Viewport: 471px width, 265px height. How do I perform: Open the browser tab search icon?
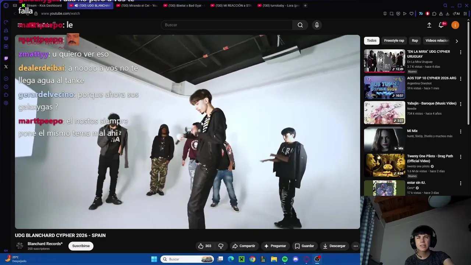tap(445, 6)
